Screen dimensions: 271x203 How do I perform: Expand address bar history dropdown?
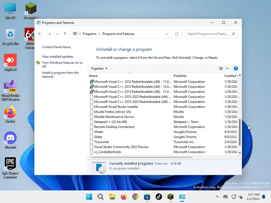point(167,34)
